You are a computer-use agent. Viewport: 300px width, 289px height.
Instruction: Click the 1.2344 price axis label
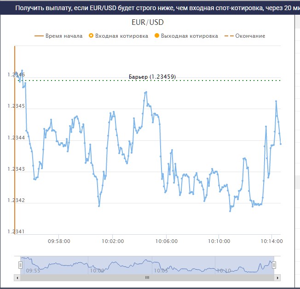tap(16, 138)
